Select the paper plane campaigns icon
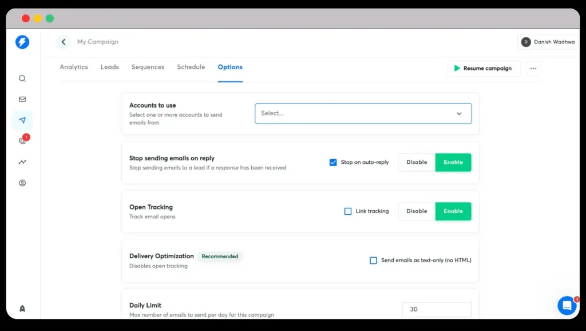 pyautogui.click(x=22, y=120)
